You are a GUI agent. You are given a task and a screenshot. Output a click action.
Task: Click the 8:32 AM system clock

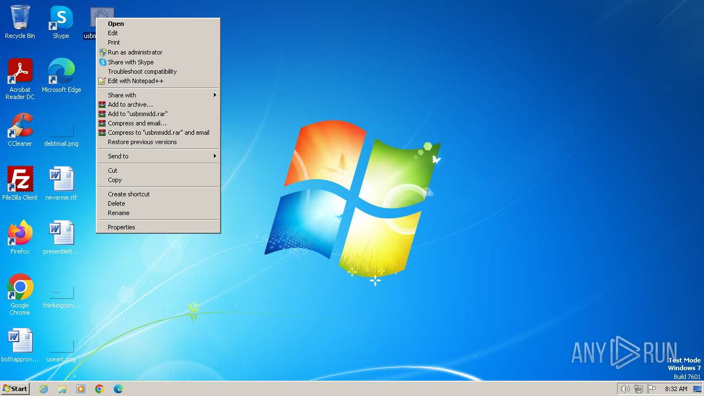click(x=676, y=389)
